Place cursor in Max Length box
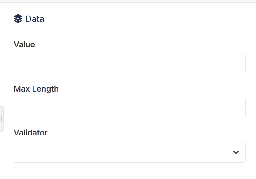The width and height of the screenshot is (256, 179). pos(130,108)
